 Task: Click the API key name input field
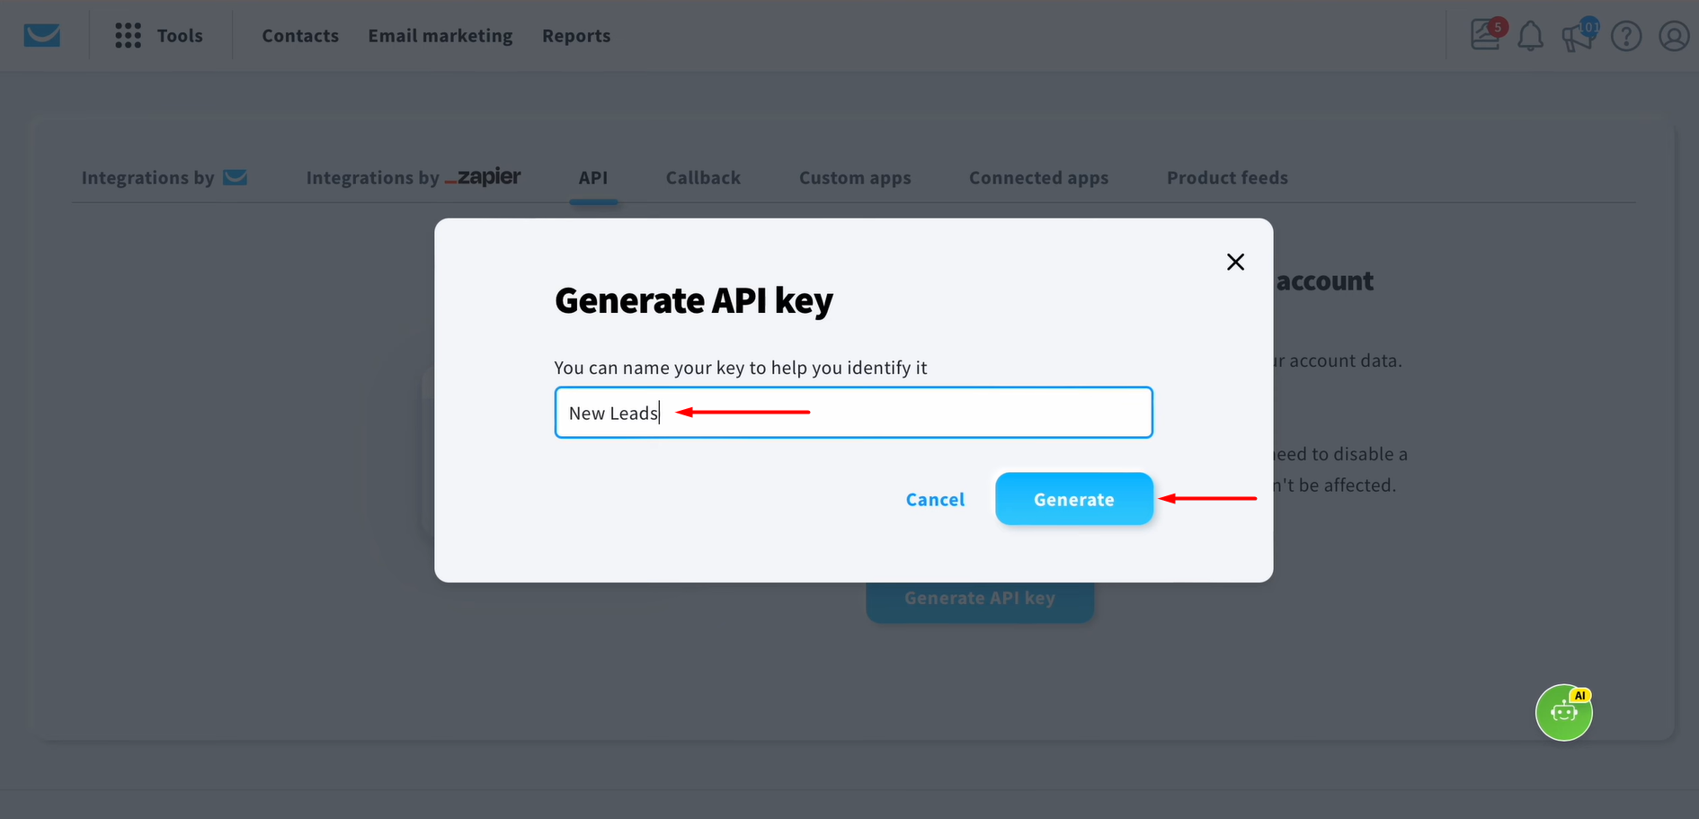(x=852, y=412)
